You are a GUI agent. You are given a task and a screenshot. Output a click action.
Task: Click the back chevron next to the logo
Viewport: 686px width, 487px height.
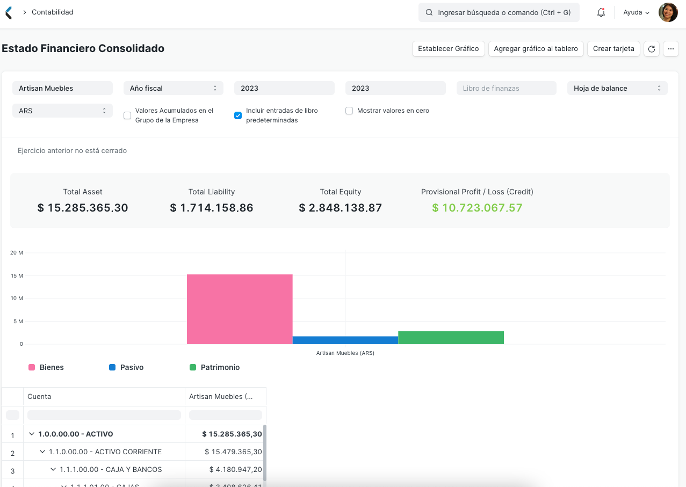click(8, 12)
